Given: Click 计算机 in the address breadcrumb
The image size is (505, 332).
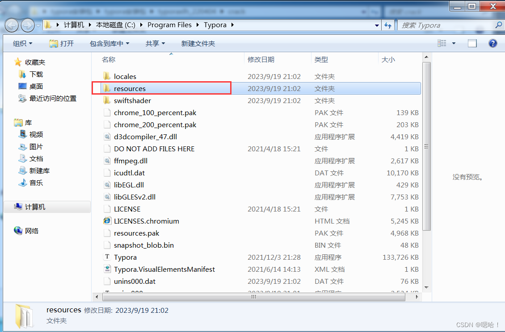Looking at the screenshot, I should point(74,25).
